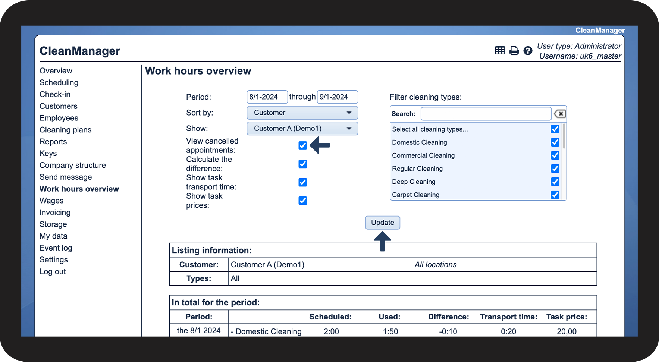Open help via question mark icon

click(528, 51)
